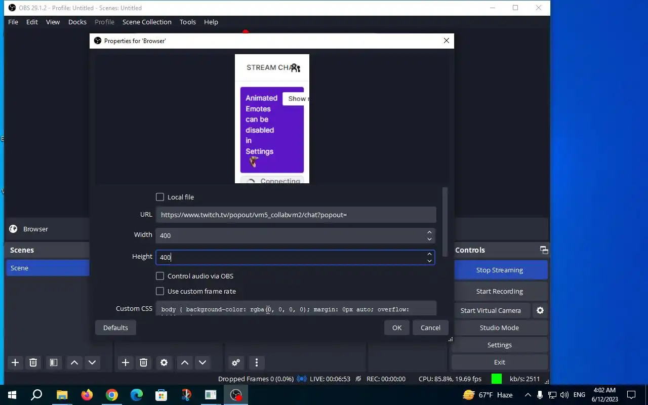
Task: Click the properties dialog vertical scrollbar
Action: click(x=445, y=222)
